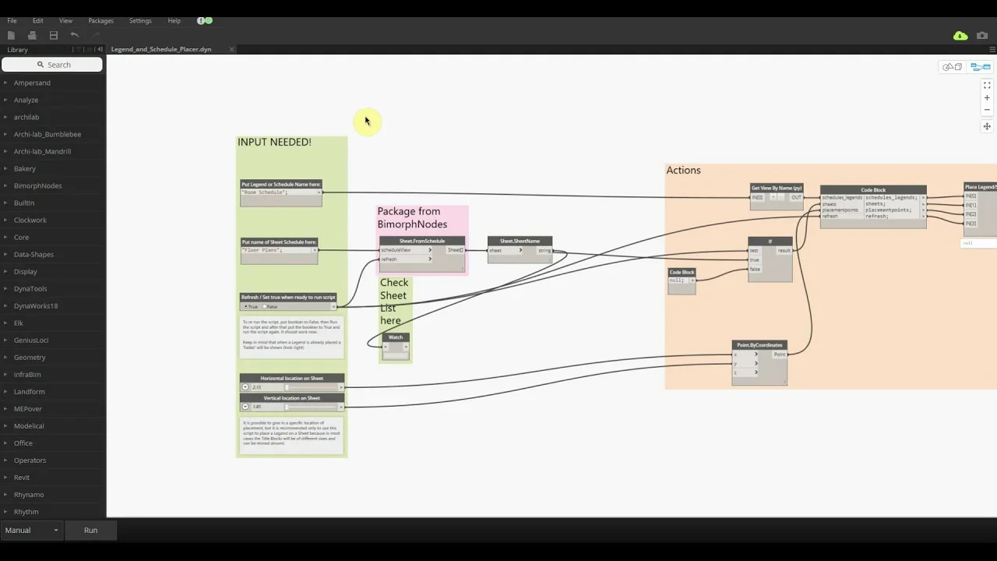Open the Settings menu

click(x=140, y=20)
